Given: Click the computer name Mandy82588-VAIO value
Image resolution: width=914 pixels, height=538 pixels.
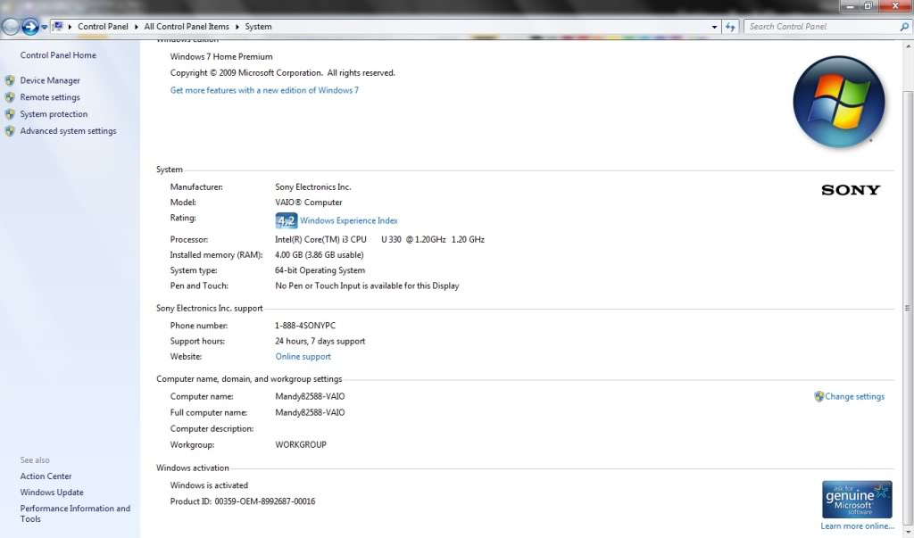Looking at the screenshot, I should 310,396.
